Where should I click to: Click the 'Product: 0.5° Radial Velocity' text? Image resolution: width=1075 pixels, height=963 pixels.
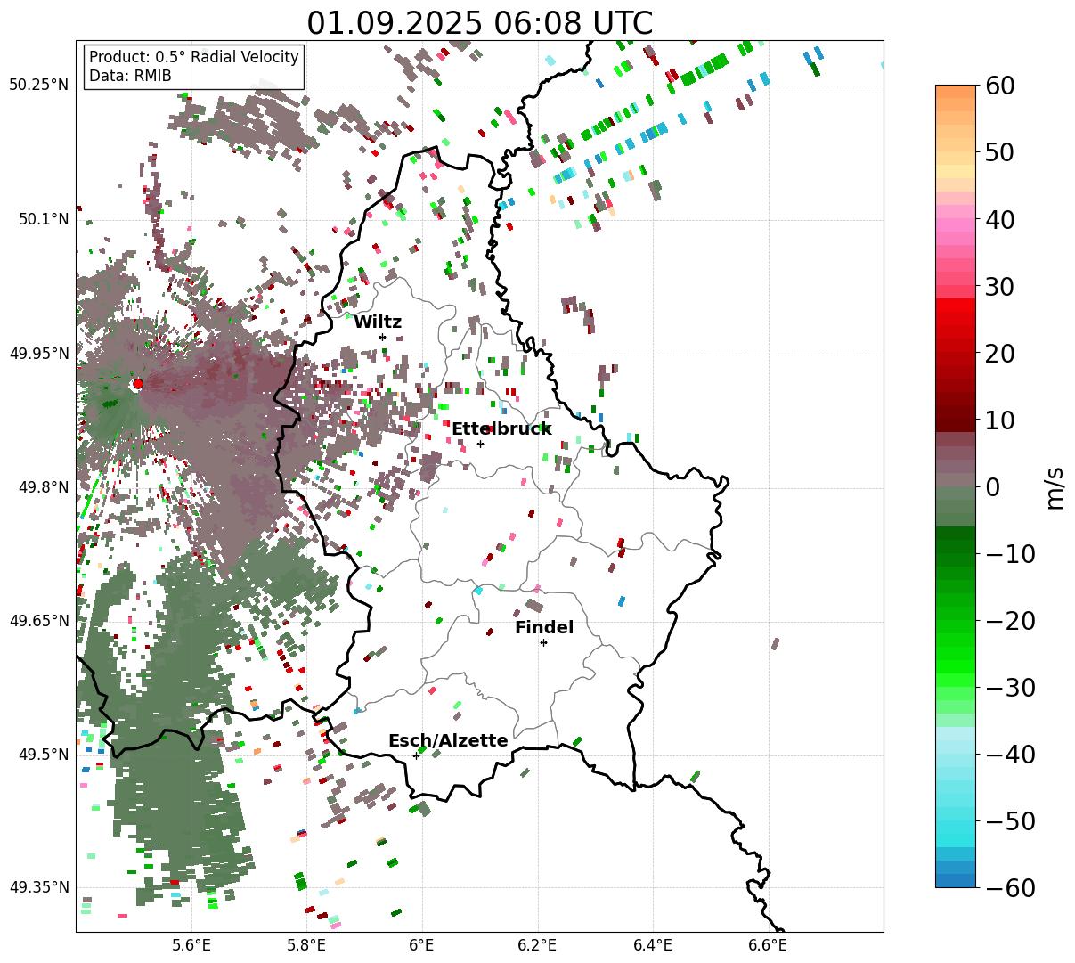pos(194,57)
